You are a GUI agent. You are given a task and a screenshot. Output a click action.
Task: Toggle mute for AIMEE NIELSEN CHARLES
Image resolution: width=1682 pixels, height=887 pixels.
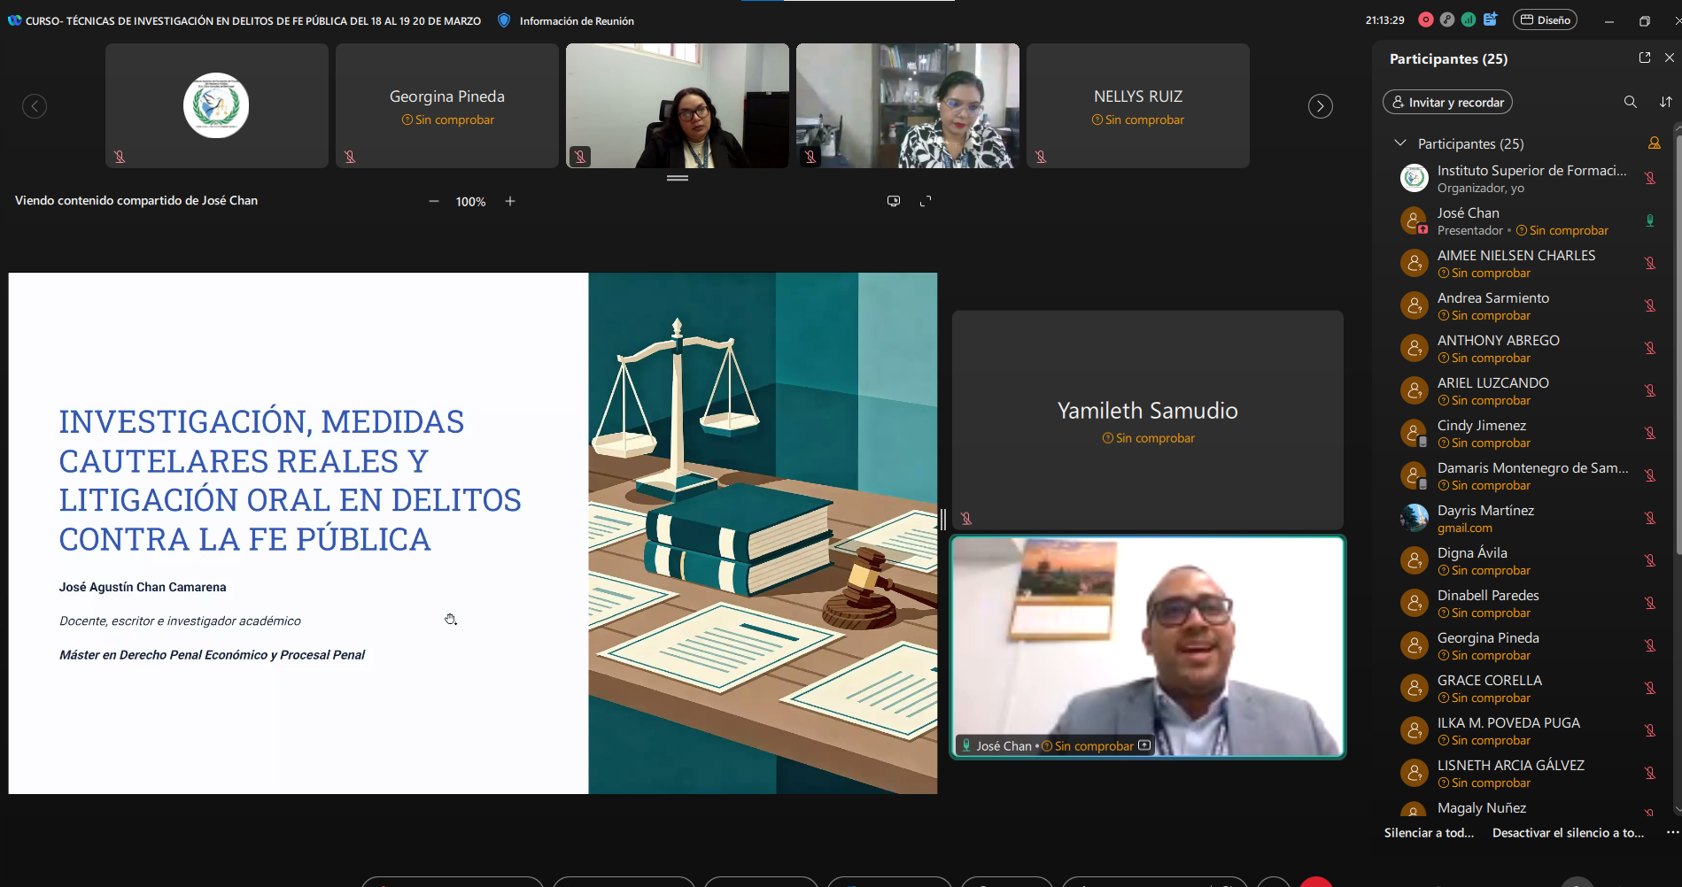pos(1650,263)
